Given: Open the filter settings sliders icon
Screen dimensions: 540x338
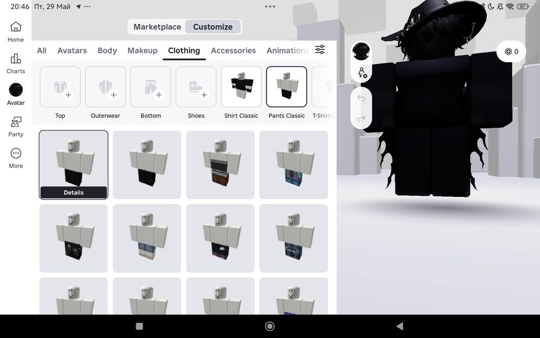Looking at the screenshot, I should pos(320,50).
